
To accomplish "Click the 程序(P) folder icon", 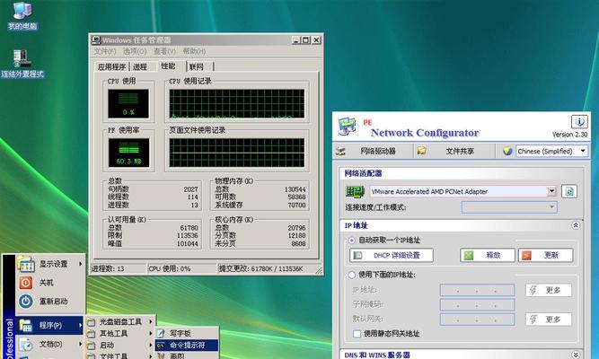I will point(26,325).
